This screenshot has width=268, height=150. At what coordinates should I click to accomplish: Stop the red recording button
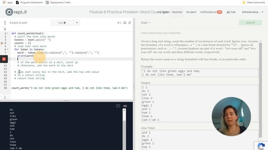(x=4, y=59)
